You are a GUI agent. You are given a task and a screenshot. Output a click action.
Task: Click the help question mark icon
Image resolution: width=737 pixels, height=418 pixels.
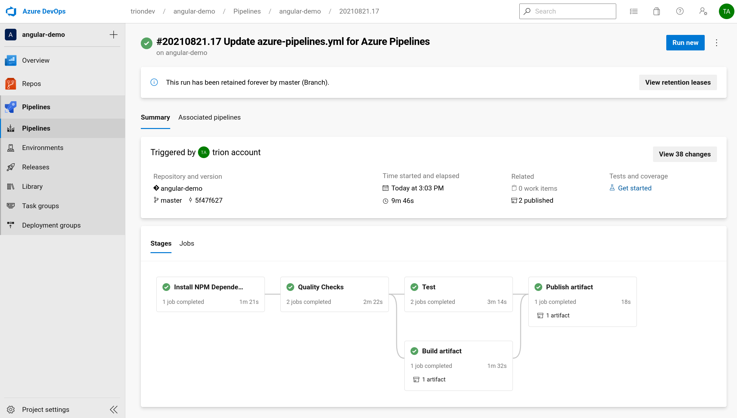tap(680, 11)
